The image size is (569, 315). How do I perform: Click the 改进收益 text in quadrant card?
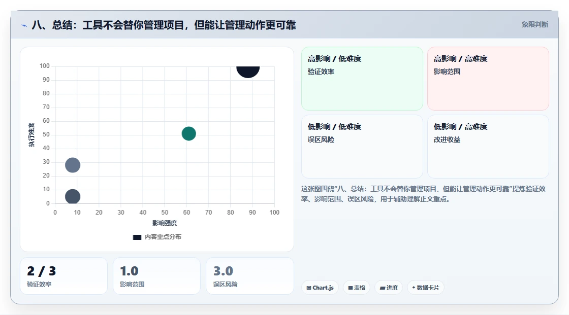pos(447,139)
